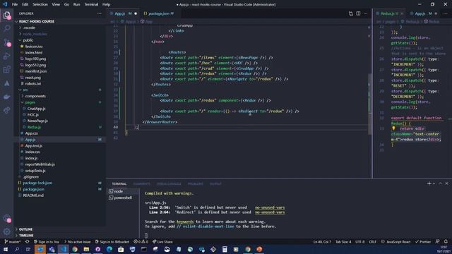Open the Extensions view
The width and height of the screenshot is (452, 254).
point(6,69)
